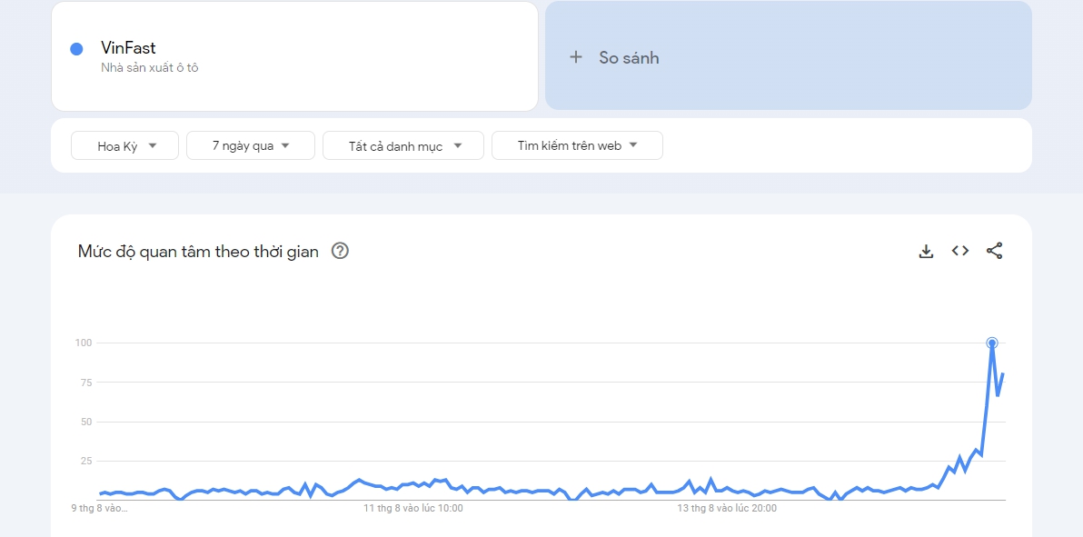Open the Hoa Kỳ region dropdown
Viewport: 1083px width, 537px height.
pyautogui.click(x=125, y=145)
